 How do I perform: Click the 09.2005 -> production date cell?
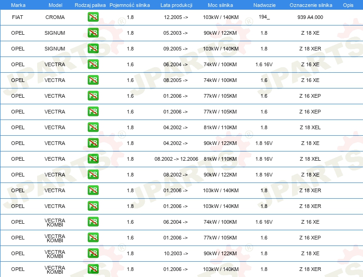pyautogui.click(x=175, y=49)
